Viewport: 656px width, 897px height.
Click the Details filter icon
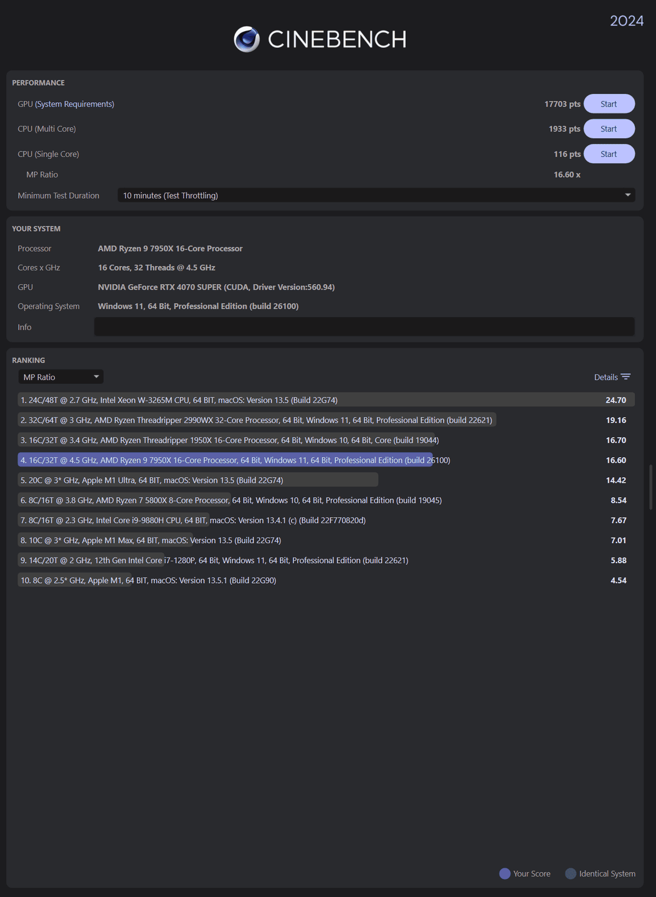coord(626,377)
